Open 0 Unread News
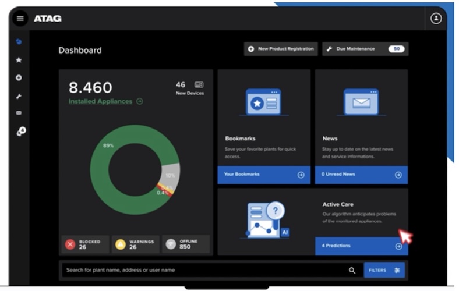 click(361, 175)
